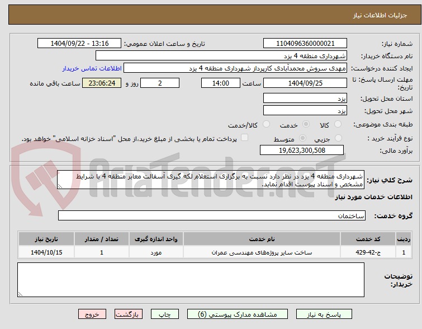Click service name ساخت سایر پروژه‌های مهندسی عمران
422x329 pixels.
[x=262, y=252]
